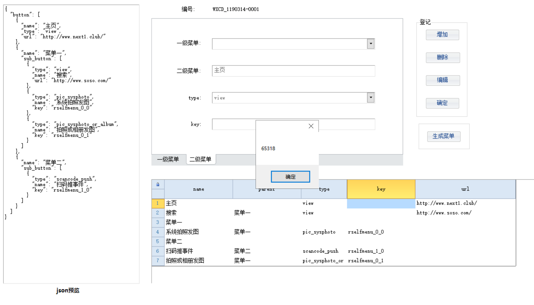Open the 一级菜单 dropdown arrow

[x=370, y=44]
